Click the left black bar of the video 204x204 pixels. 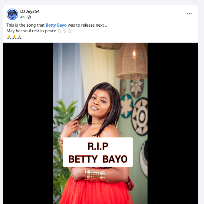pyautogui.click(x=28, y=121)
